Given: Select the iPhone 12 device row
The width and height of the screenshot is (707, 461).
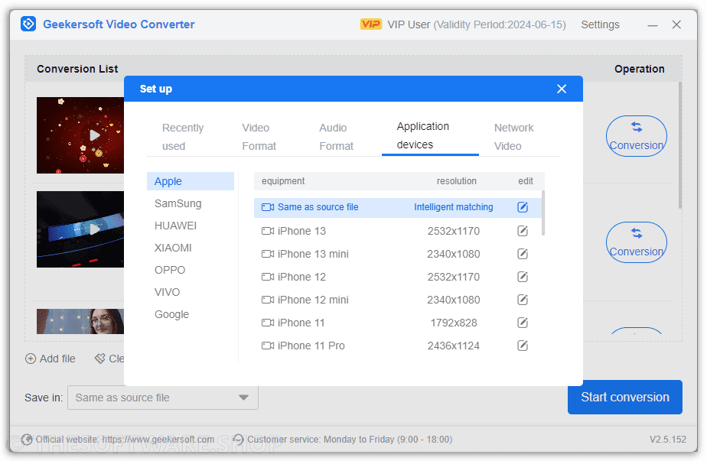Looking at the screenshot, I should 397,278.
